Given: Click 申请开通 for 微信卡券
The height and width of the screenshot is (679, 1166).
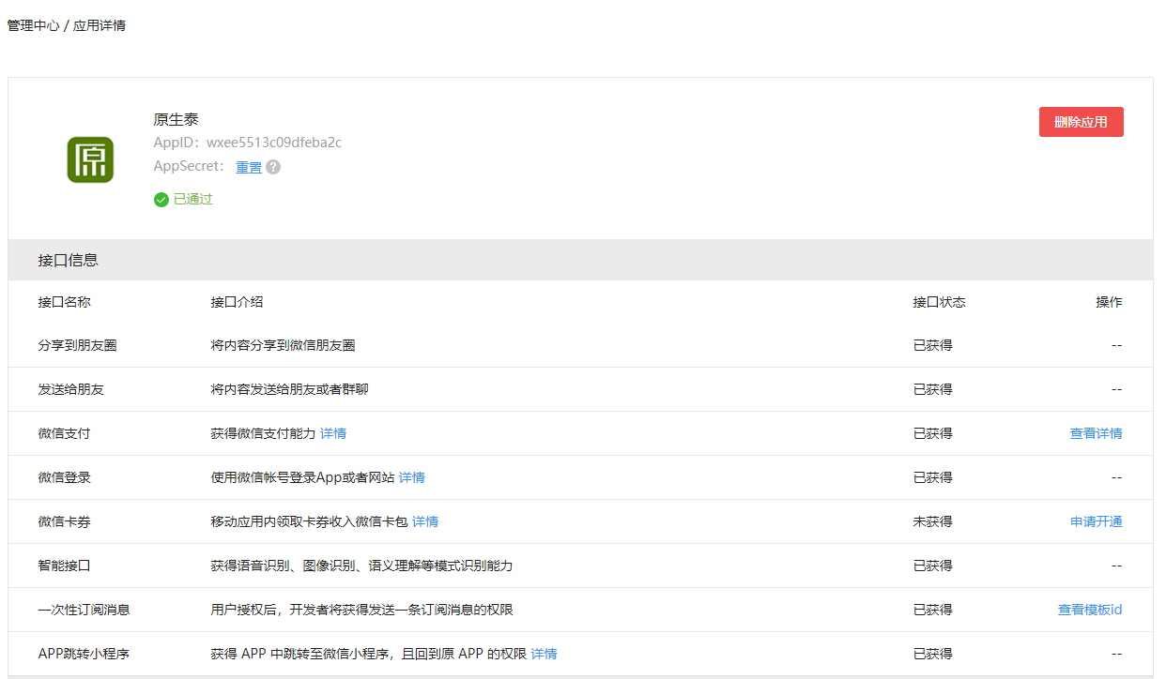Looking at the screenshot, I should point(1096,521).
